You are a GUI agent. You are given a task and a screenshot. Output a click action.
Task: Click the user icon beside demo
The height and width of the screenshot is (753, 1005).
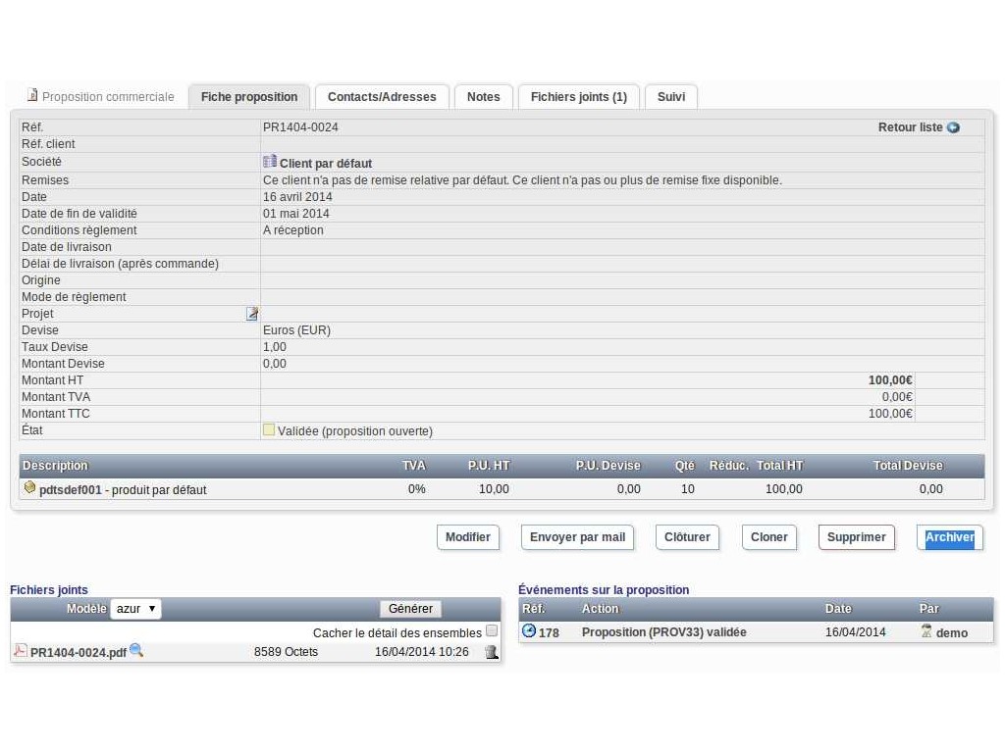pyautogui.click(x=926, y=630)
